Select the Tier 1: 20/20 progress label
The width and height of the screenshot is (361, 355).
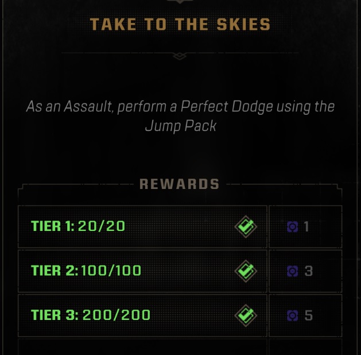click(x=78, y=226)
